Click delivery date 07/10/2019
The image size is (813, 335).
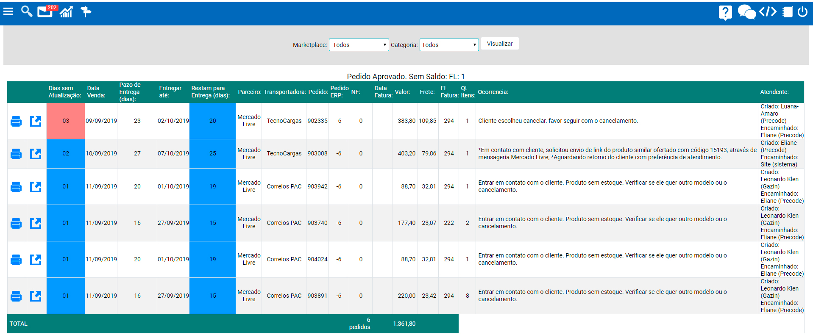[173, 154]
